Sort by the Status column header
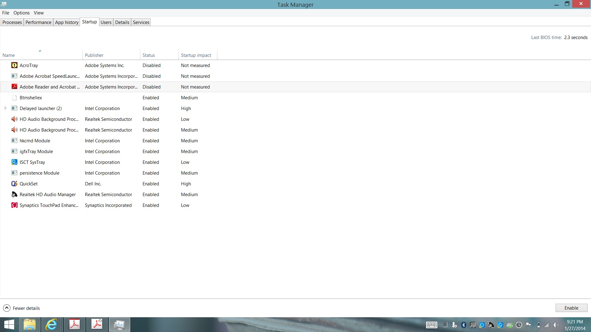 159,55
